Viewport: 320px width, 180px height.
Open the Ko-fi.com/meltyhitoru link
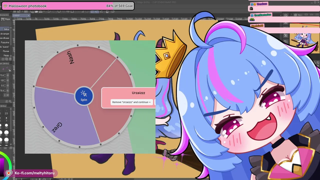(x=34, y=173)
